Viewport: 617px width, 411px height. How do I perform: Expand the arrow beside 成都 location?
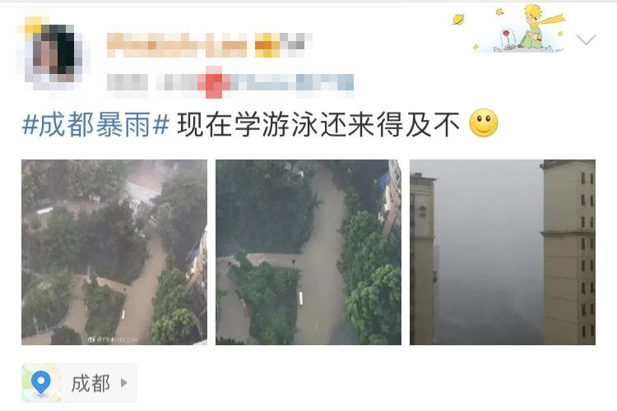click(124, 383)
